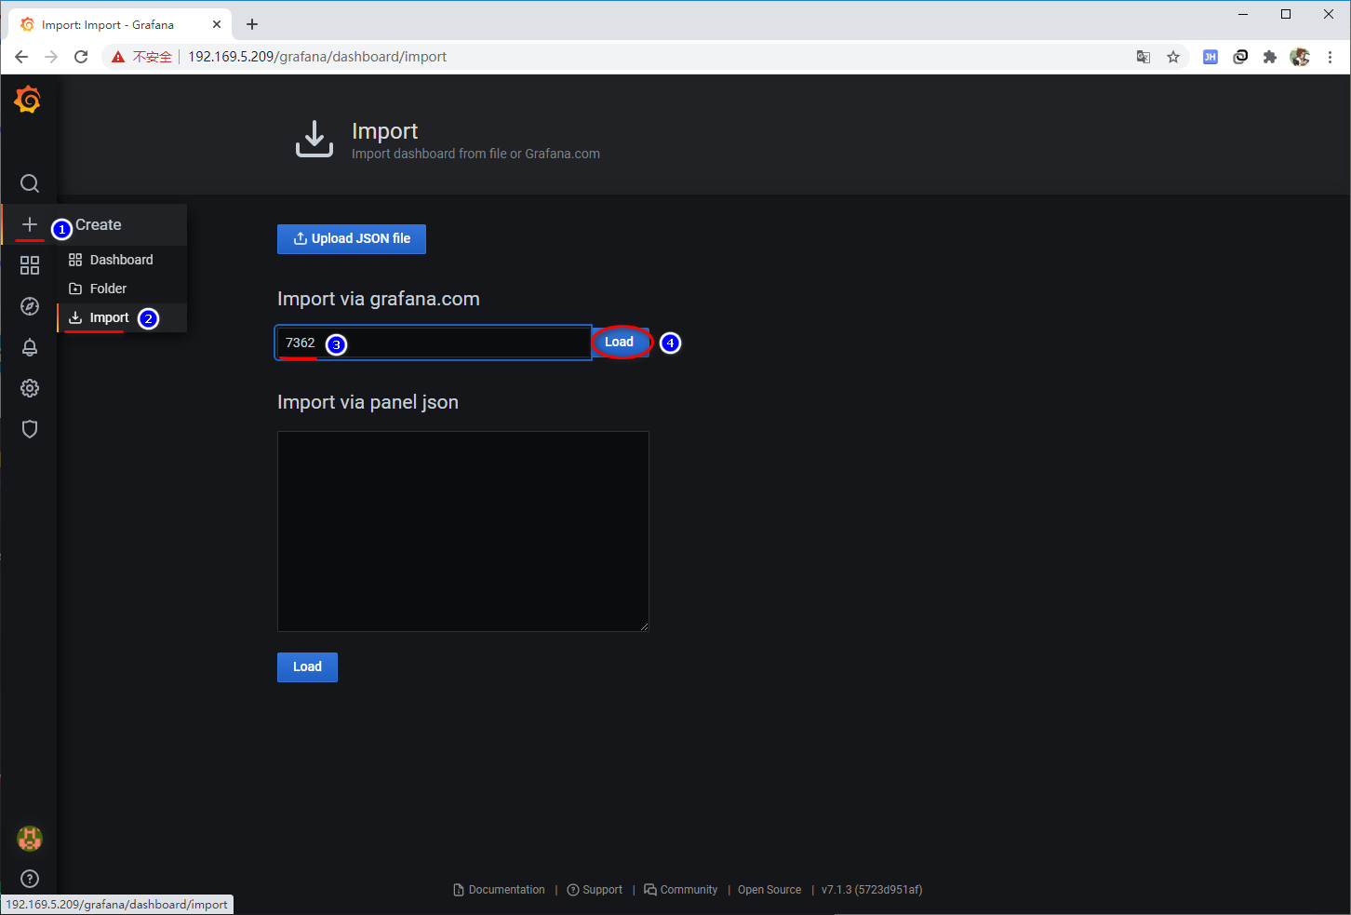Click the translate page icon
Viewport: 1351px width, 915px height.
click(x=1144, y=57)
